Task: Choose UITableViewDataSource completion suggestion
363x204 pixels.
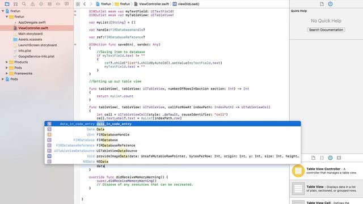Action: coord(172,151)
